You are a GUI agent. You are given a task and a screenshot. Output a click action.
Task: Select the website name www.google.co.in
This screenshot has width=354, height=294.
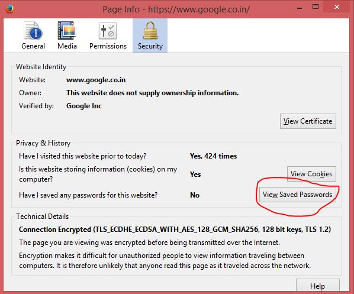tap(96, 80)
